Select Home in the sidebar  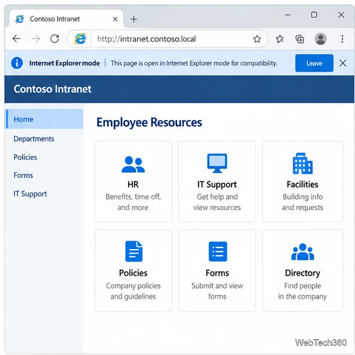[44, 119]
